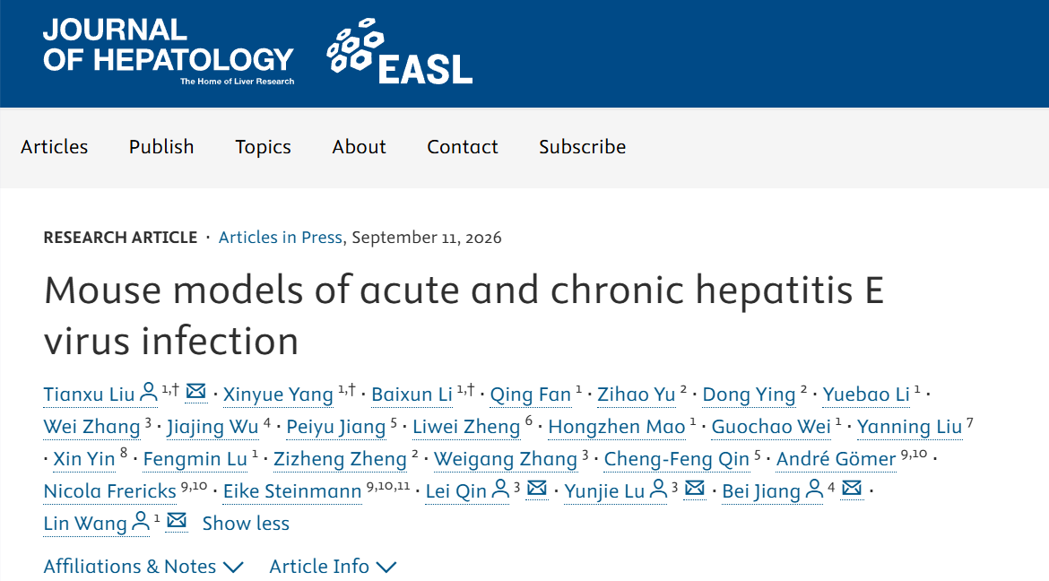Image resolution: width=1049 pixels, height=581 pixels.
Task: Open author profile for Eike Steinmann
Action: (x=292, y=491)
